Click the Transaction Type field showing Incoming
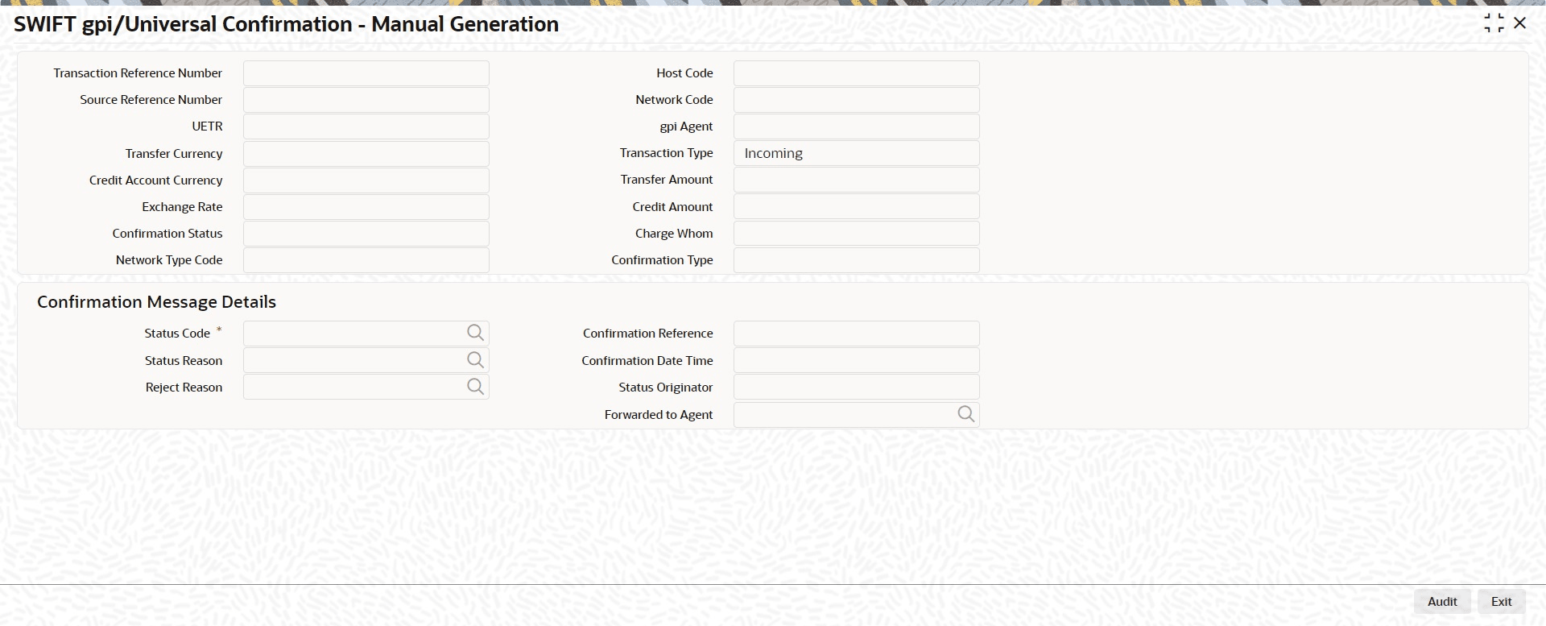This screenshot has width=1546, height=626. 856,153
